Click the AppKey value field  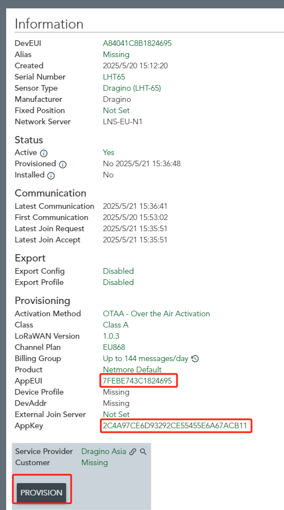click(x=175, y=426)
